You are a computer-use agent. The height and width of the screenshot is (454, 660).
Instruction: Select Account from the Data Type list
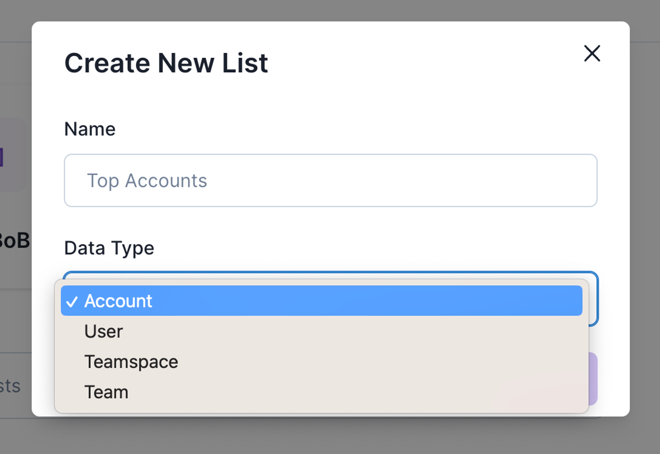(x=118, y=301)
